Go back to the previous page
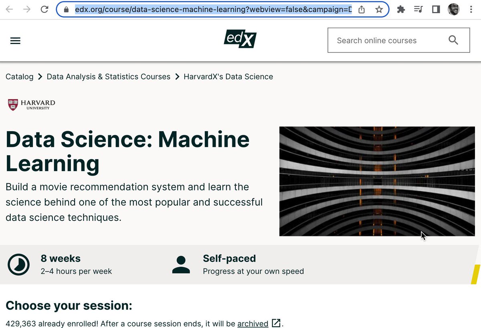481x328 pixels. [x=9, y=9]
